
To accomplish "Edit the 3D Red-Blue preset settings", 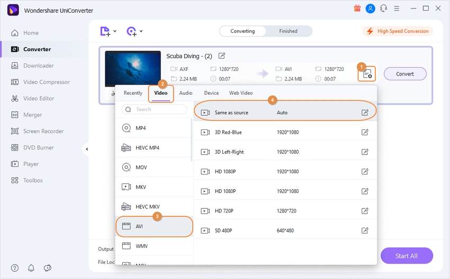I will pyautogui.click(x=365, y=132).
